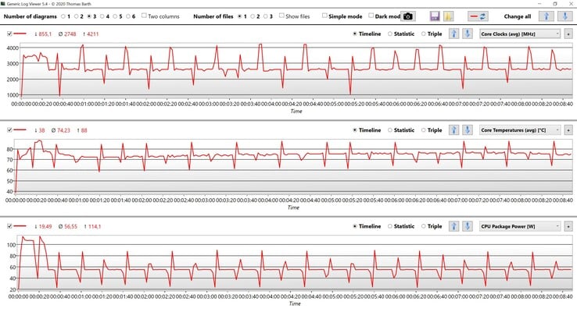Toggle the Two columns checkbox
This screenshot has height=312, width=577.
(144, 16)
